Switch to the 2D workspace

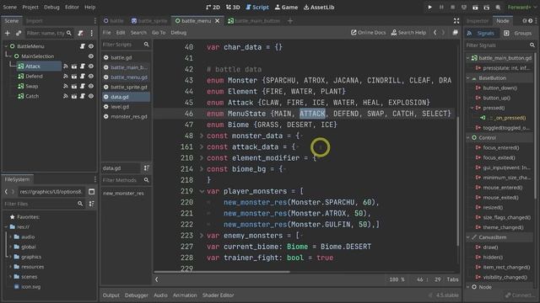213,8
